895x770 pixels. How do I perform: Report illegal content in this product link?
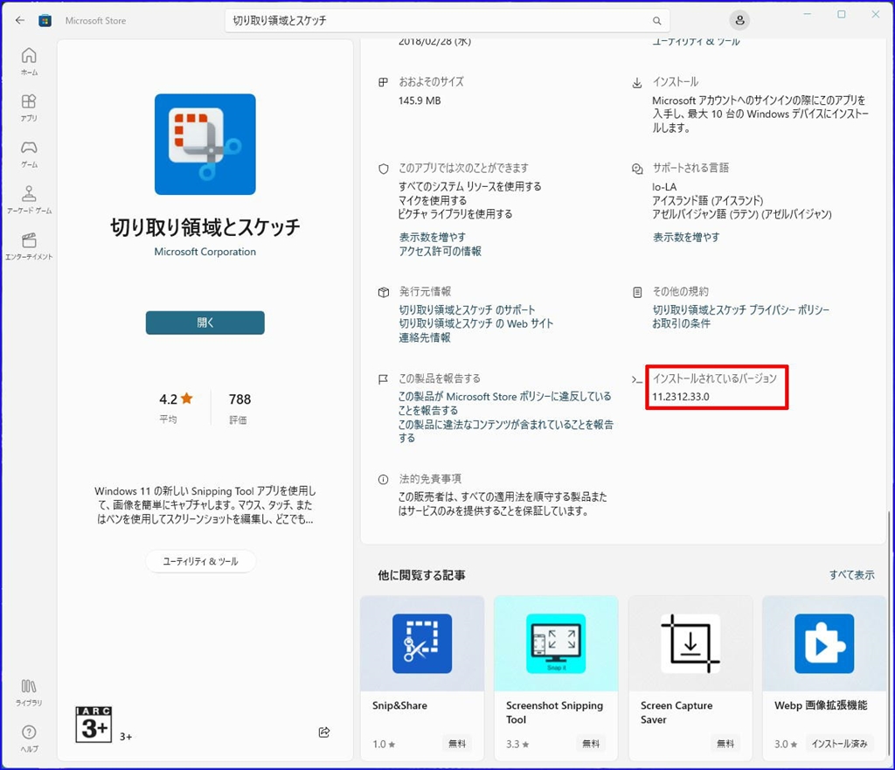pos(506,431)
